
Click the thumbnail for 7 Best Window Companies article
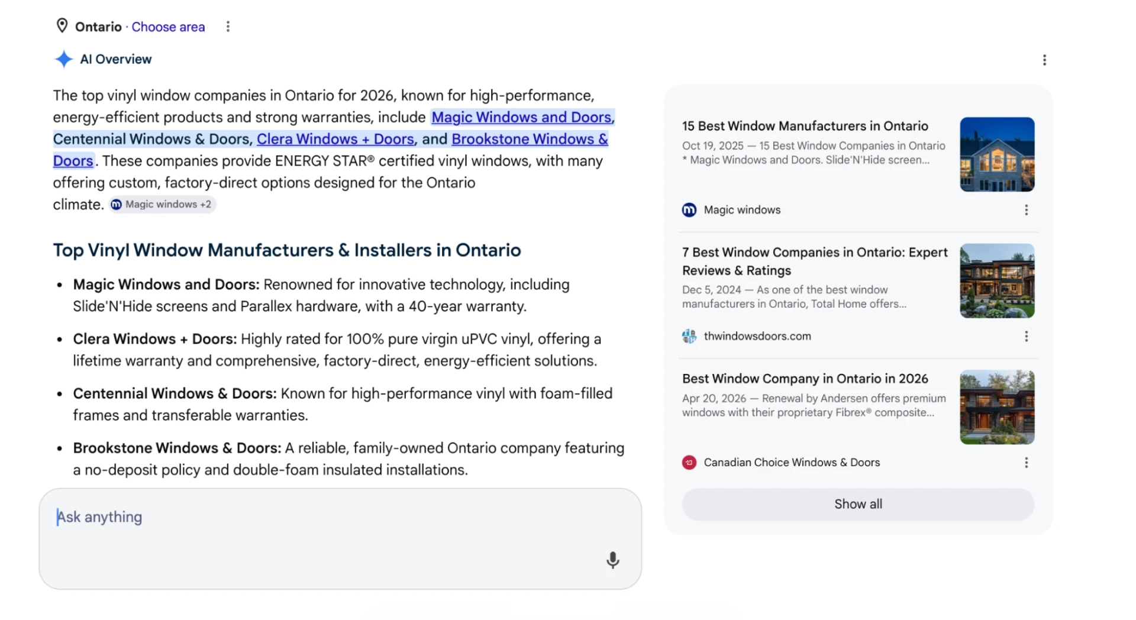[997, 281]
